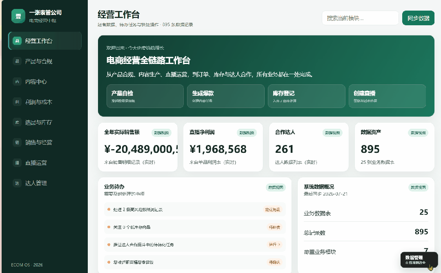Click the 261 合作达人 count

284,149
